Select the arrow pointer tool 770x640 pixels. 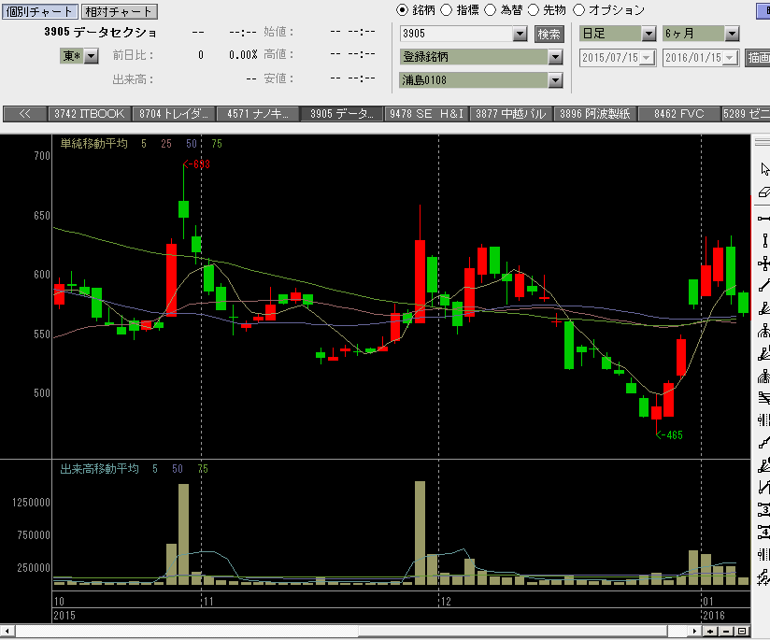pyautogui.click(x=764, y=169)
